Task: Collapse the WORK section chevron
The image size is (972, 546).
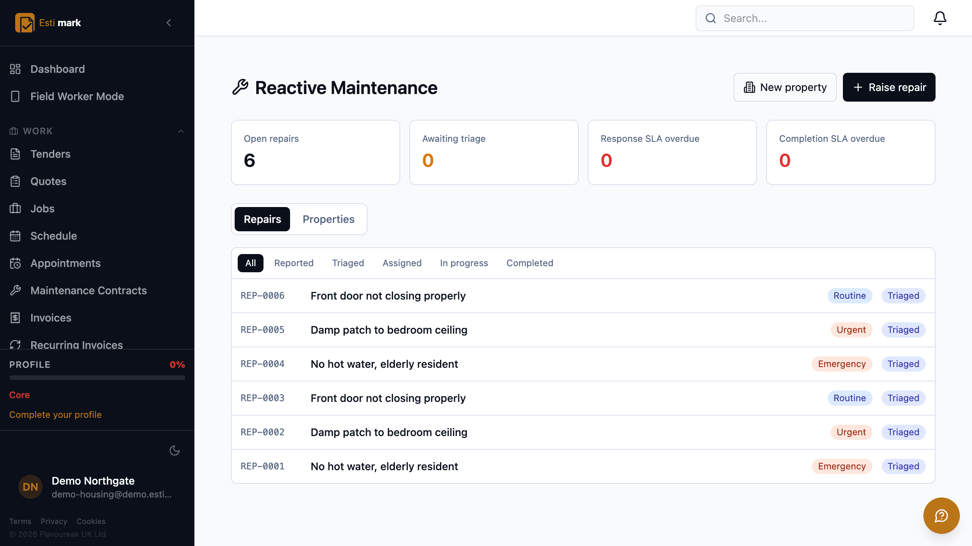Action: pyautogui.click(x=181, y=131)
